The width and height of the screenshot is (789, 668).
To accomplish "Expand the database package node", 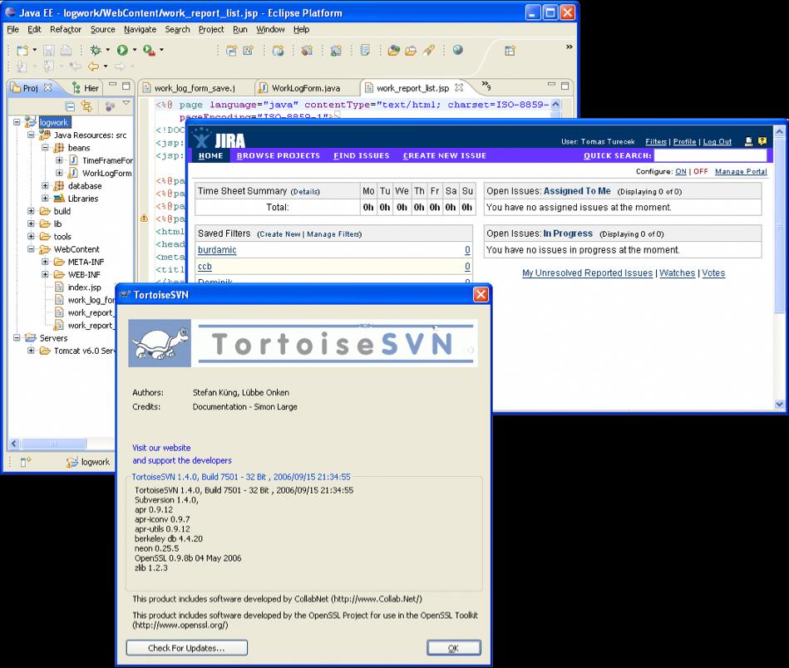I will [x=45, y=185].
